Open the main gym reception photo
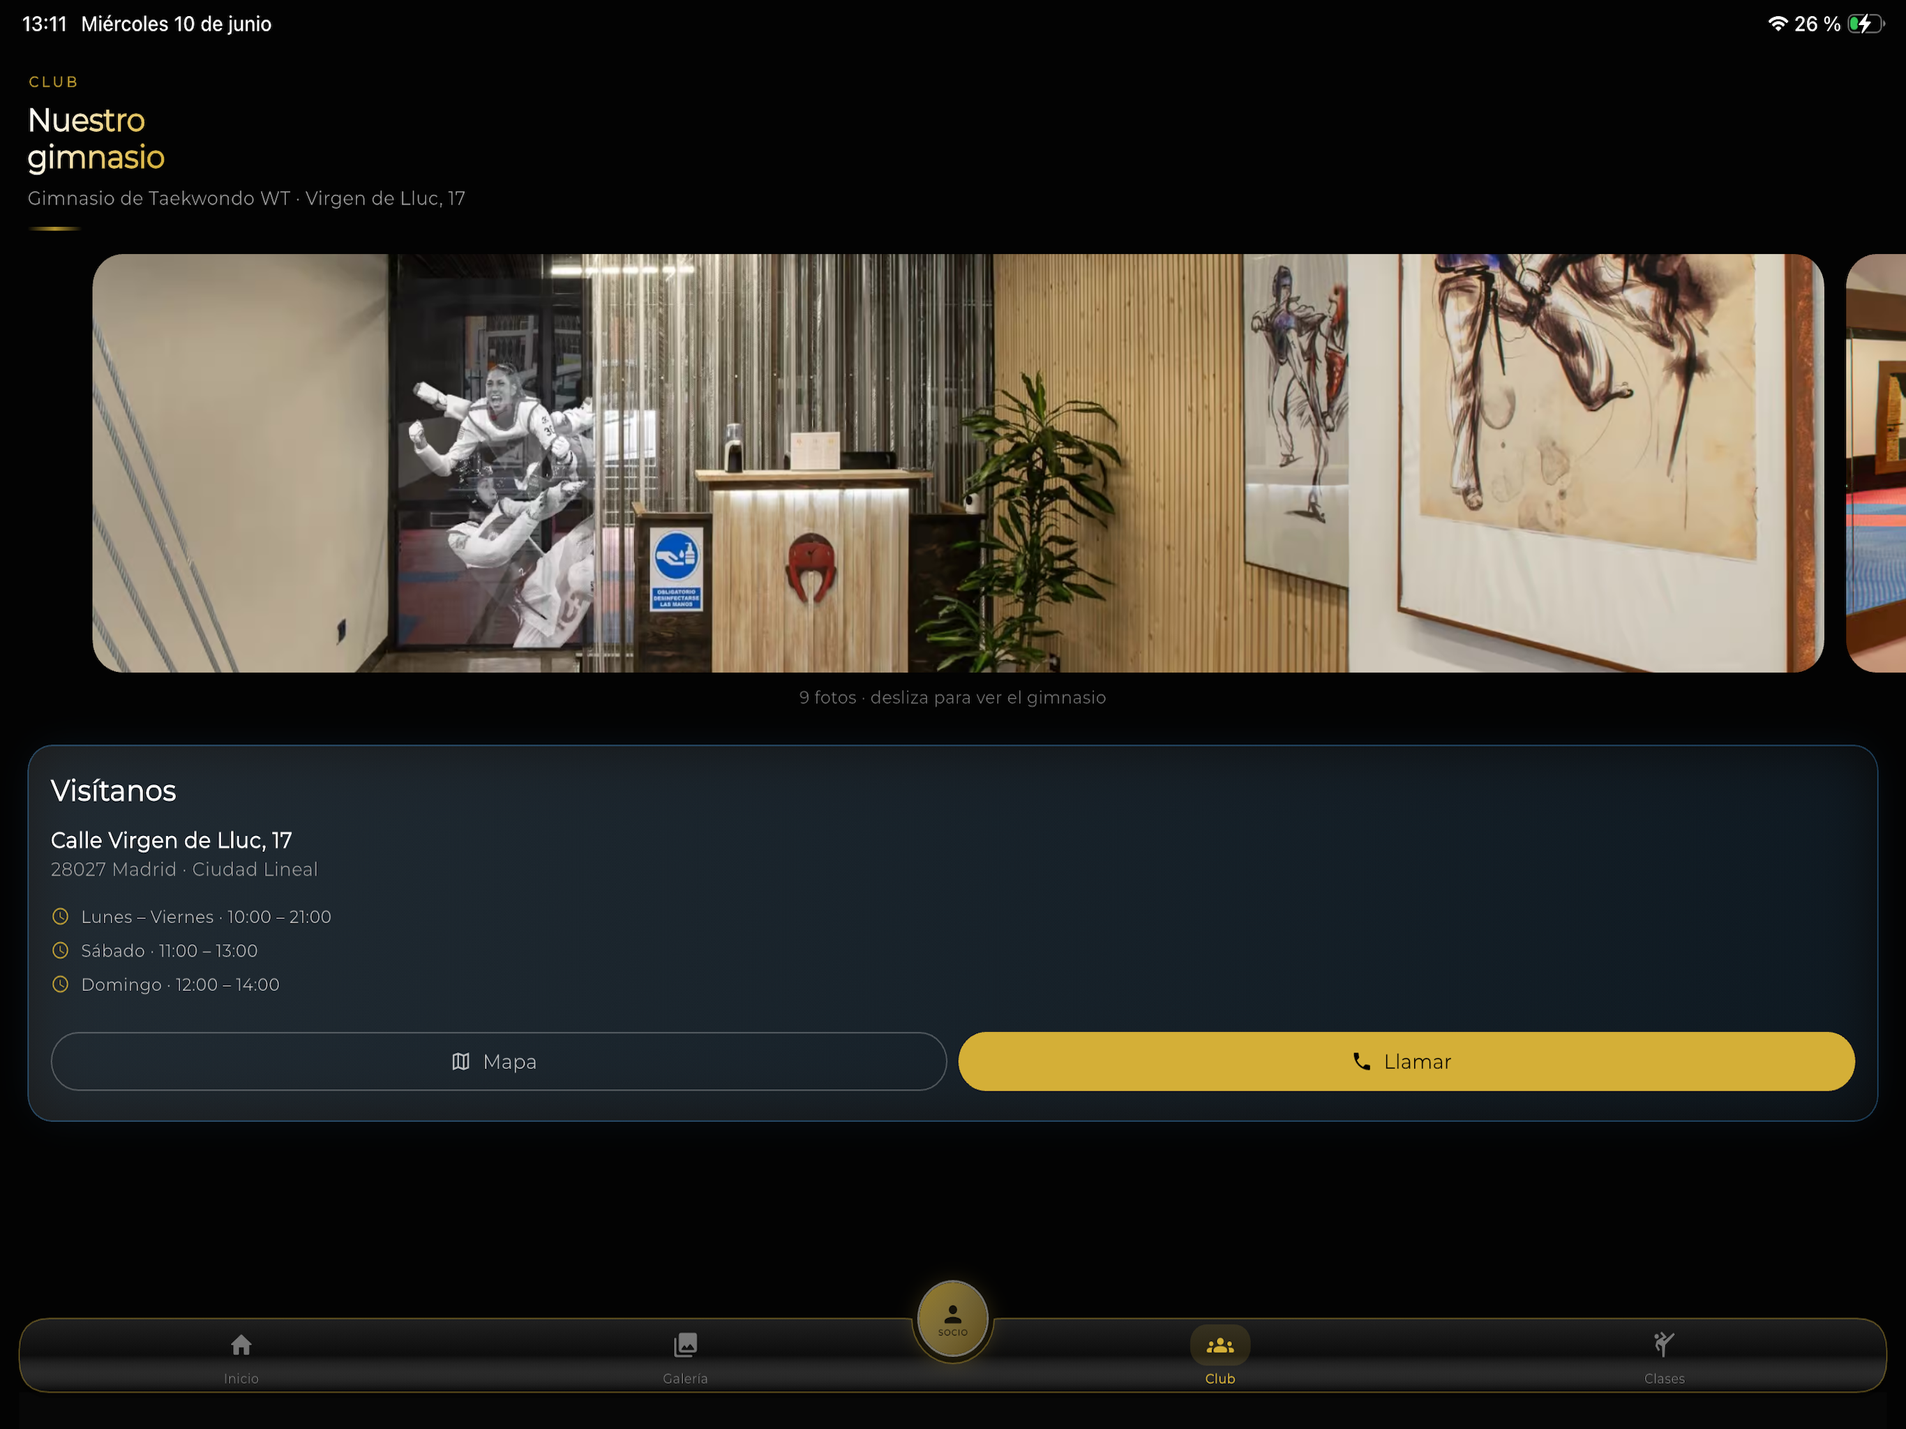Viewport: 1906px width, 1429px height. (957, 463)
